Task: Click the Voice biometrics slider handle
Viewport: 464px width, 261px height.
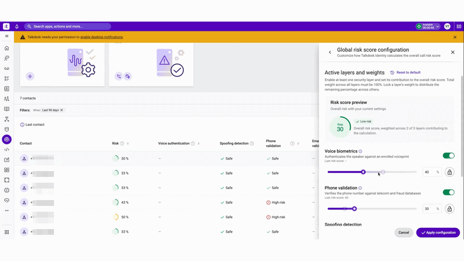Action: [x=363, y=172]
